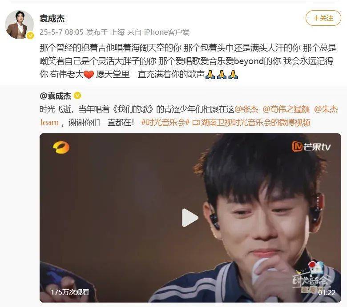Click the 175万次观看 view count

[x=70, y=292]
